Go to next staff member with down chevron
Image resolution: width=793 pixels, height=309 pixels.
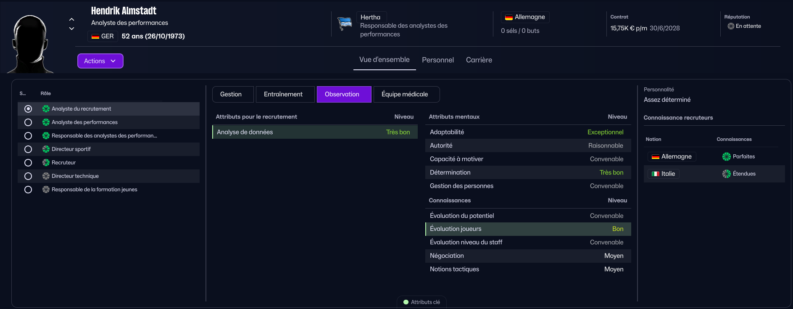point(71,29)
